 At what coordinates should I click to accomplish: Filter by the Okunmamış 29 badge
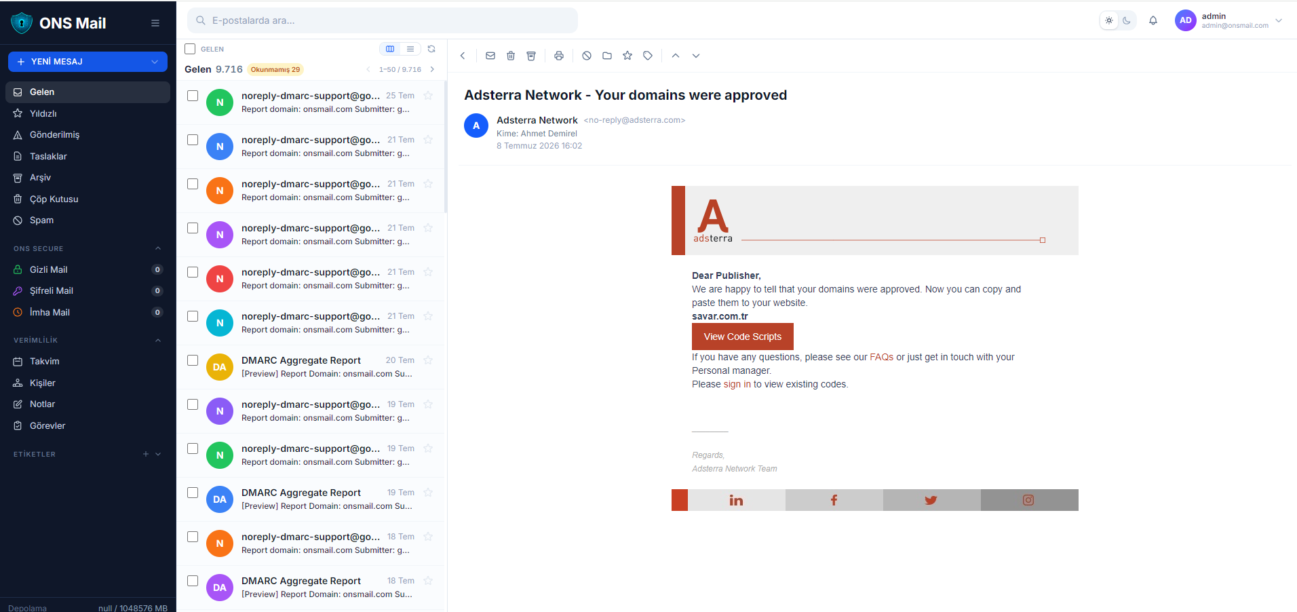tap(275, 69)
